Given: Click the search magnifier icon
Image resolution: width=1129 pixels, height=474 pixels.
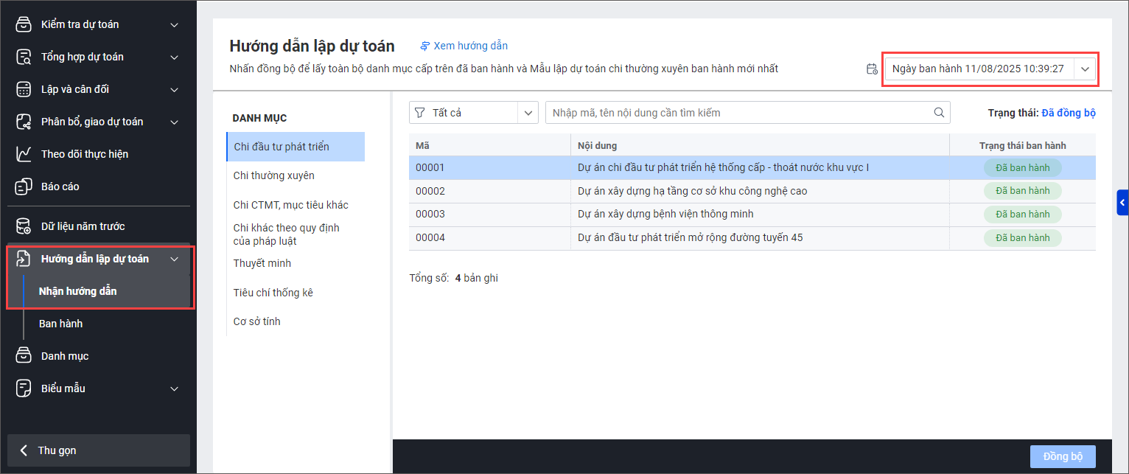Looking at the screenshot, I should tap(939, 113).
